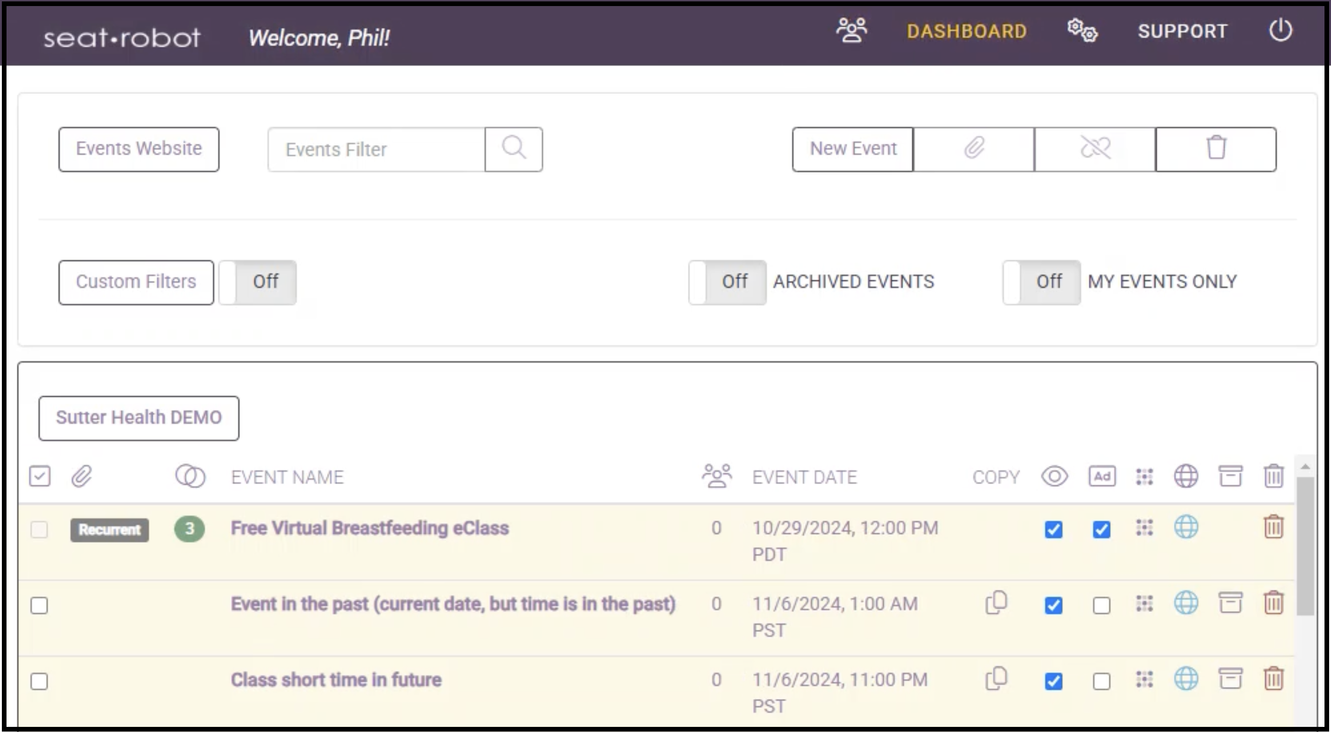1331x732 pixels.
Task: Open Free Virtual Breastfeeding eClass event link
Action: (370, 528)
